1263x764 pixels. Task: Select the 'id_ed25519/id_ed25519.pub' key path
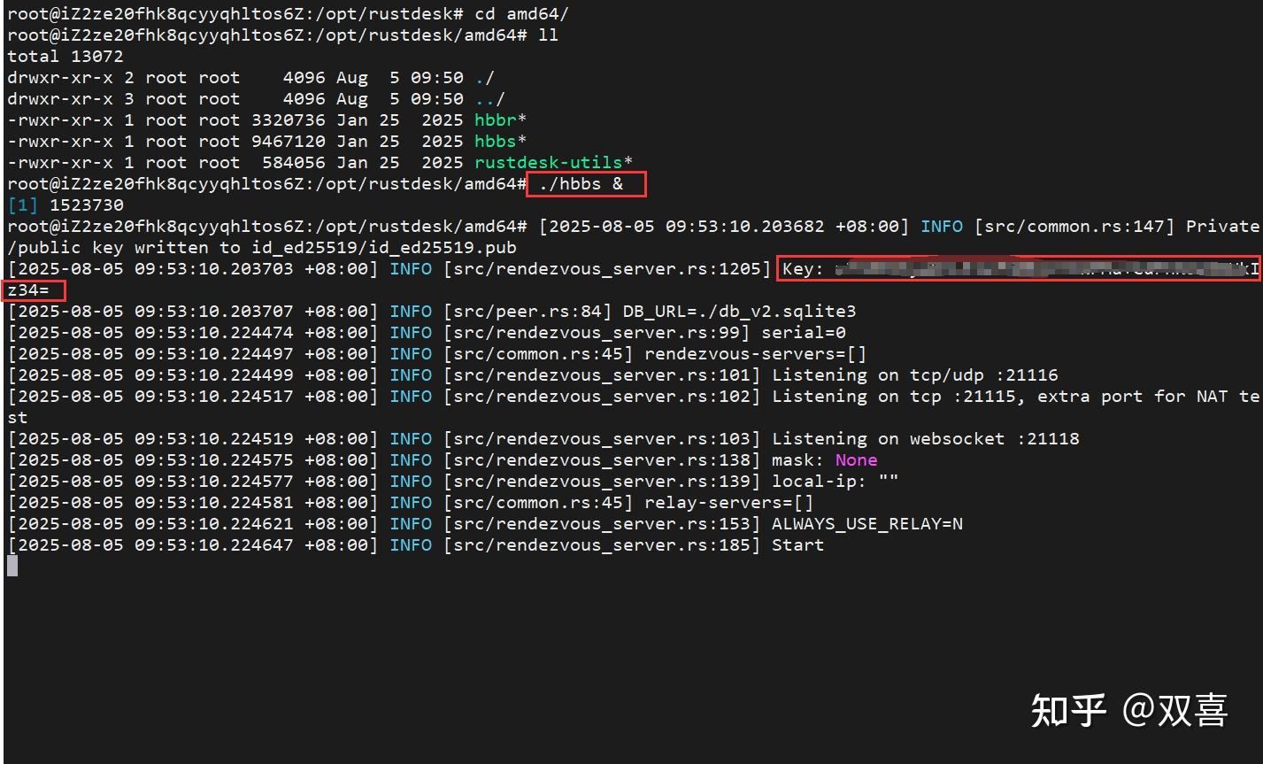pyautogui.click(x=384, y=248)
